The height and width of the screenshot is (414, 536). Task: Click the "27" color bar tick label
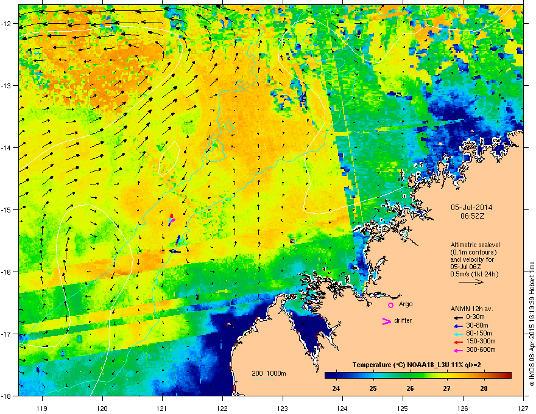click(x=446, y=388)
